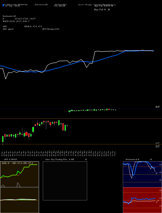Open the ADX green line chart panel
Viewport: 162px width, 213px height.
(19, 174)
